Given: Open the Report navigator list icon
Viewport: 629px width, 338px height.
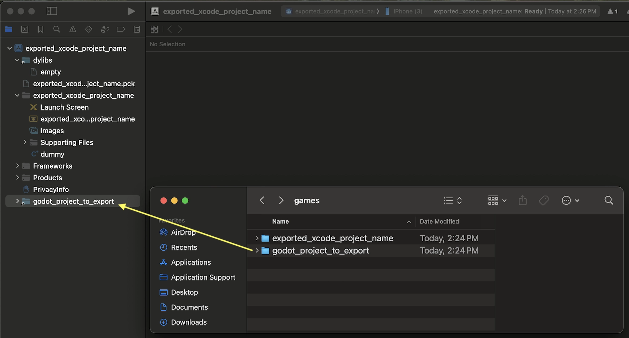Looking at the screenshot, I should 137,29.
